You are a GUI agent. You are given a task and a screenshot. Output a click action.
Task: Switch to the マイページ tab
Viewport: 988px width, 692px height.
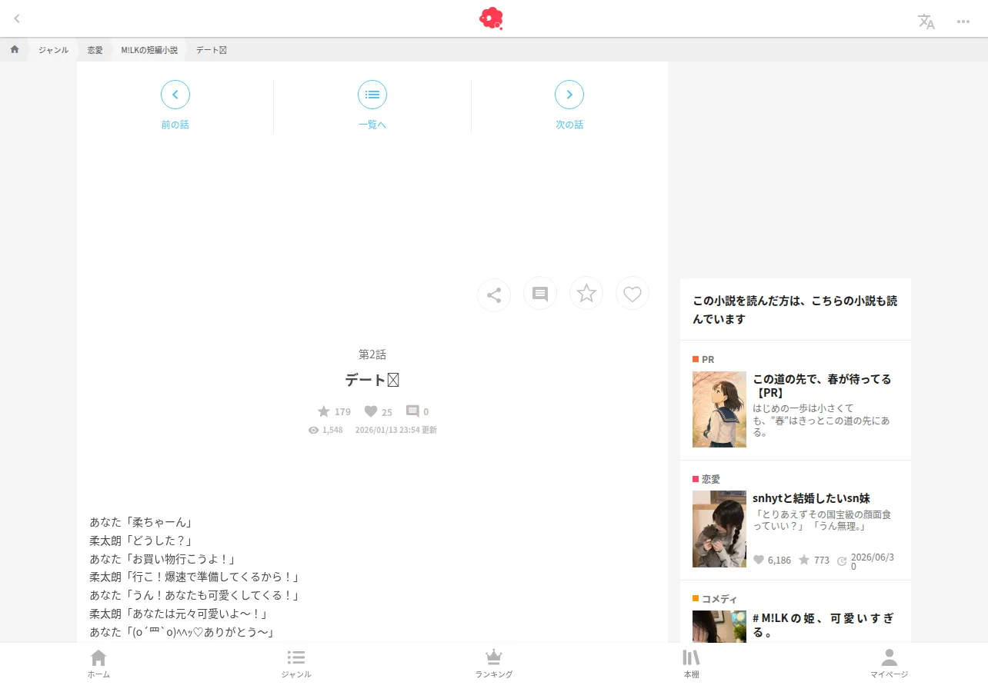tap(889, 664)
